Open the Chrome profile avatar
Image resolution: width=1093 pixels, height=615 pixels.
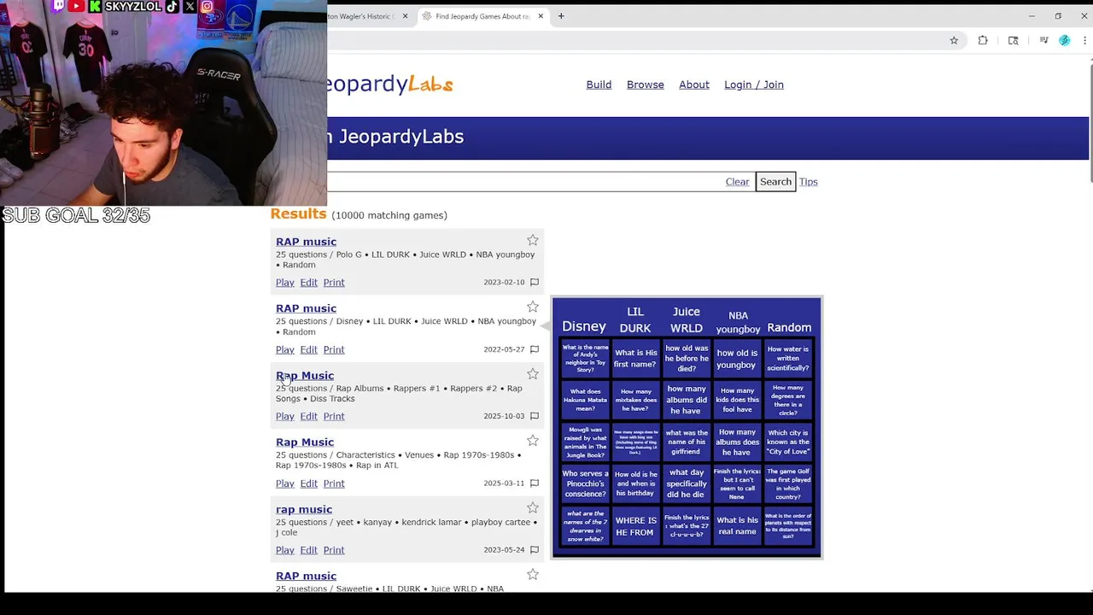click(x=1064, y=40)
